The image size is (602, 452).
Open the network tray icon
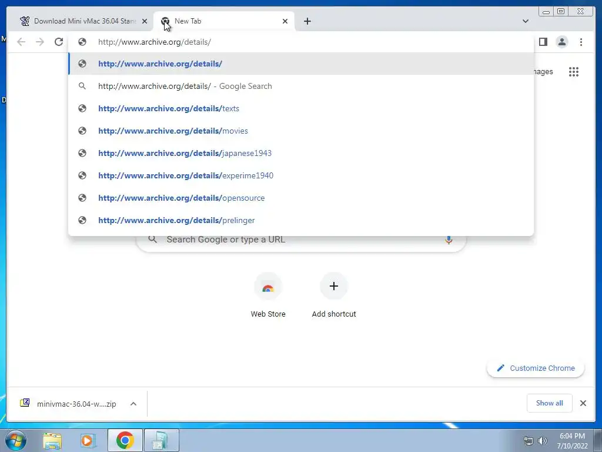(x=529, y=441)
